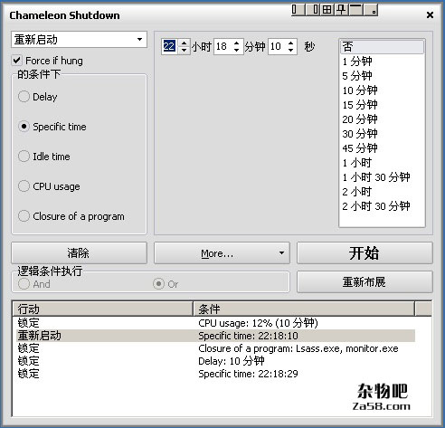Click the 清除 clear button

coord(79,252)
